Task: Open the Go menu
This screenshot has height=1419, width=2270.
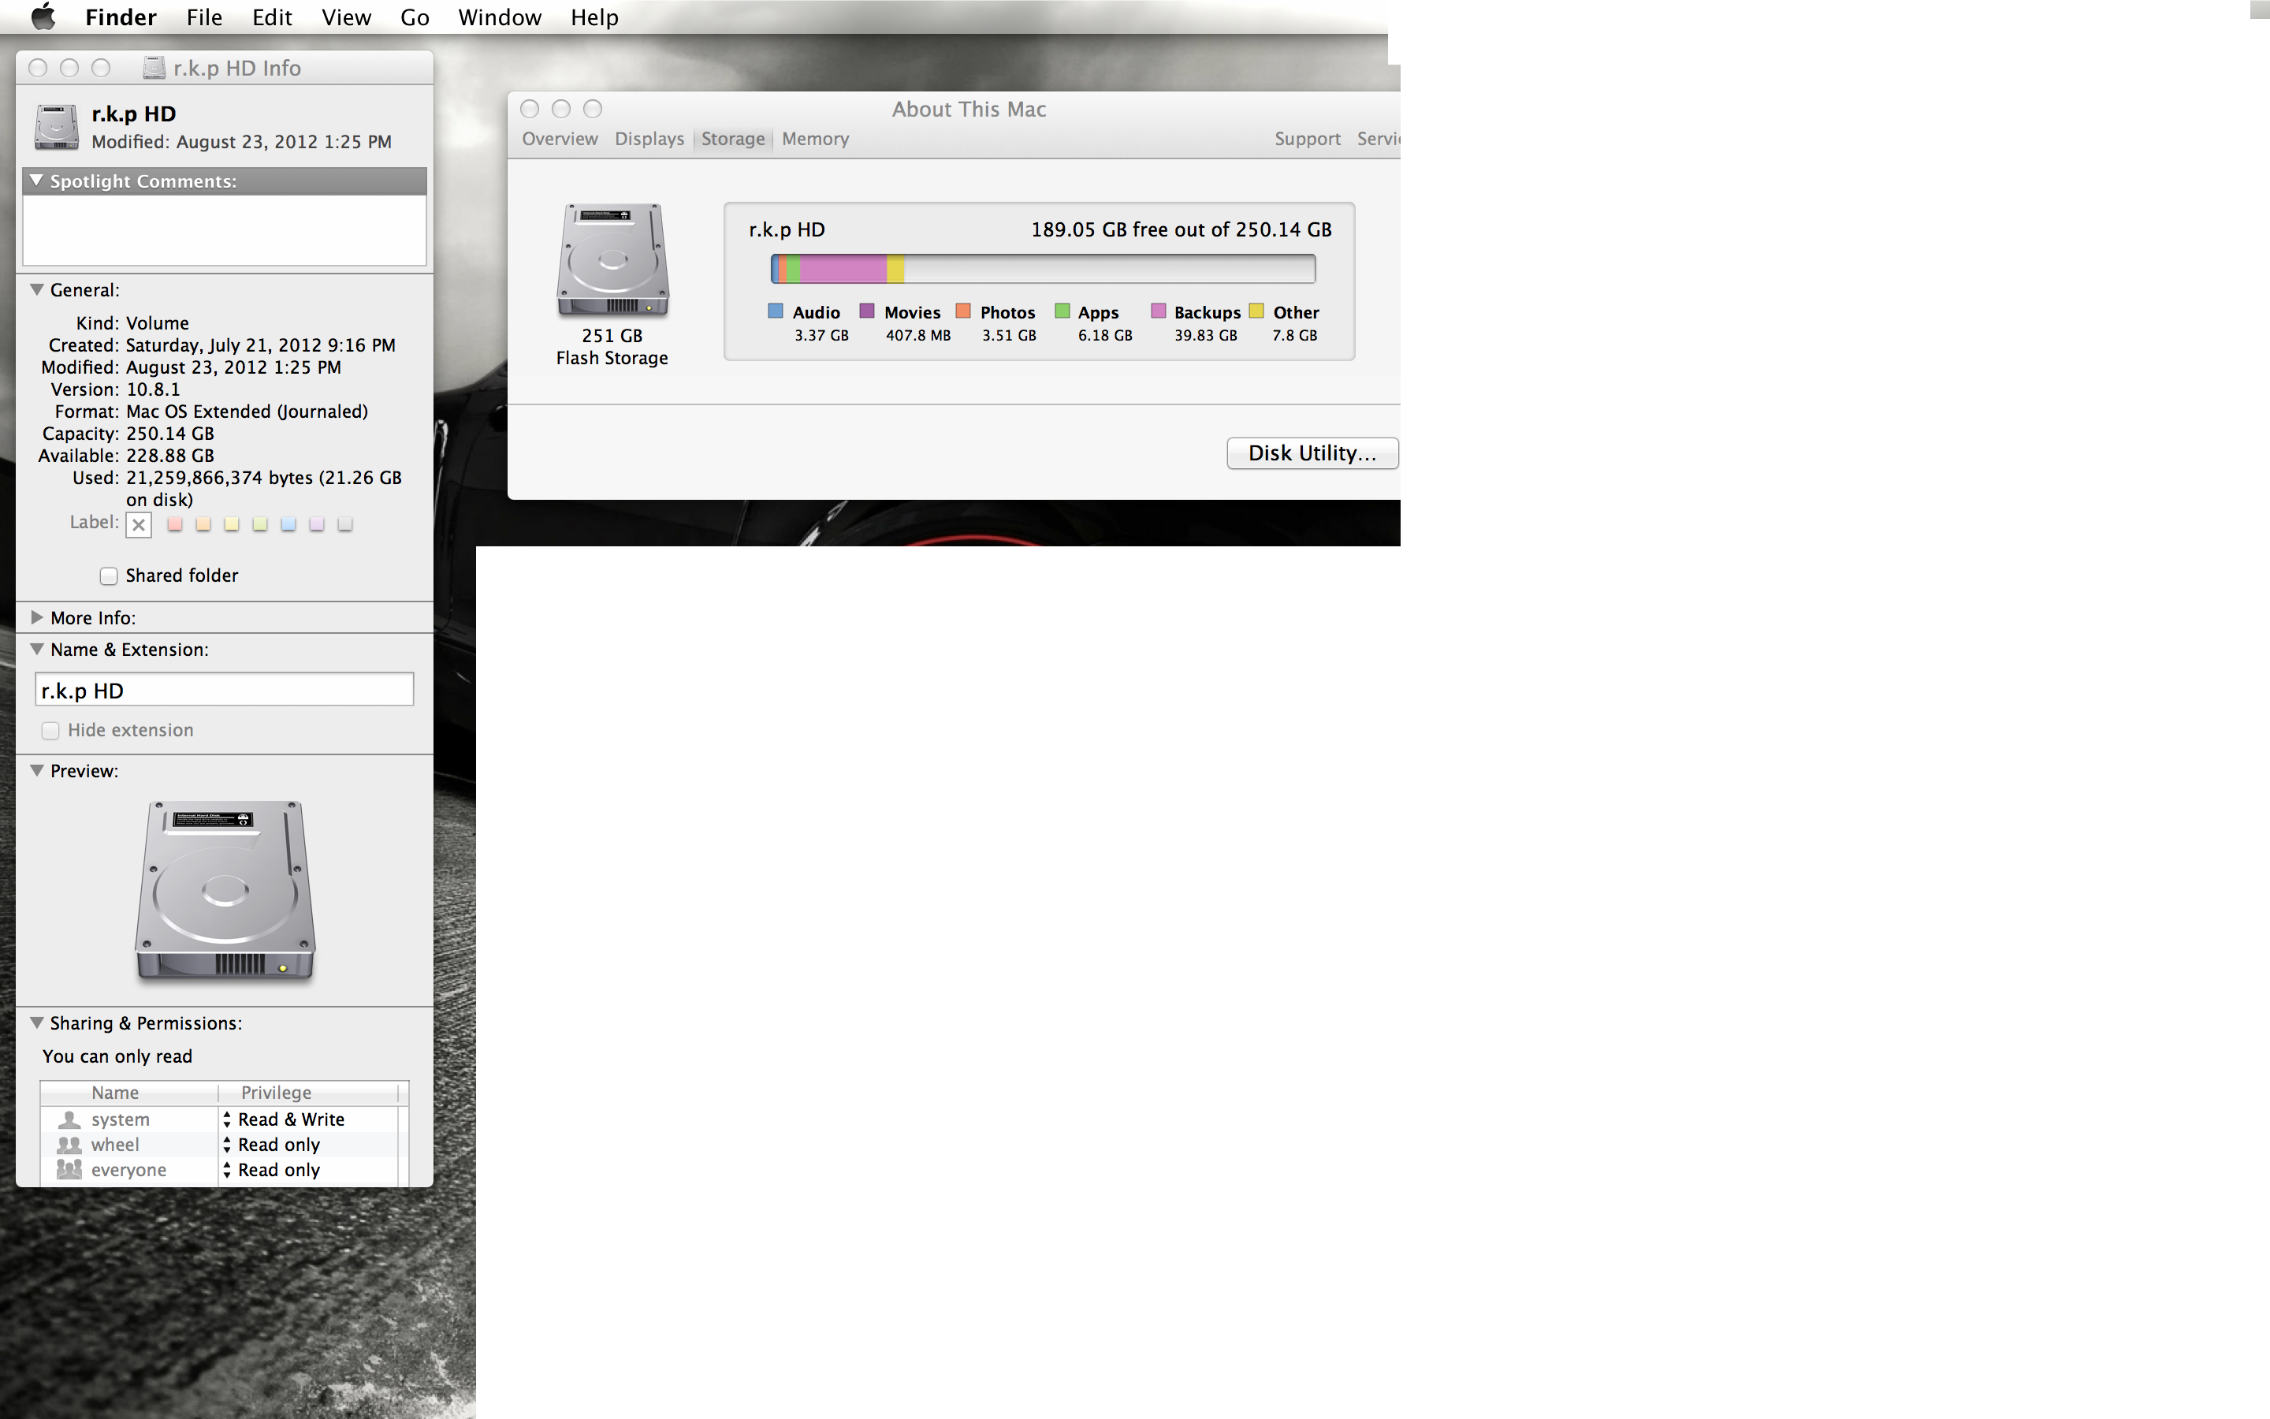Action: click(415, 17)
